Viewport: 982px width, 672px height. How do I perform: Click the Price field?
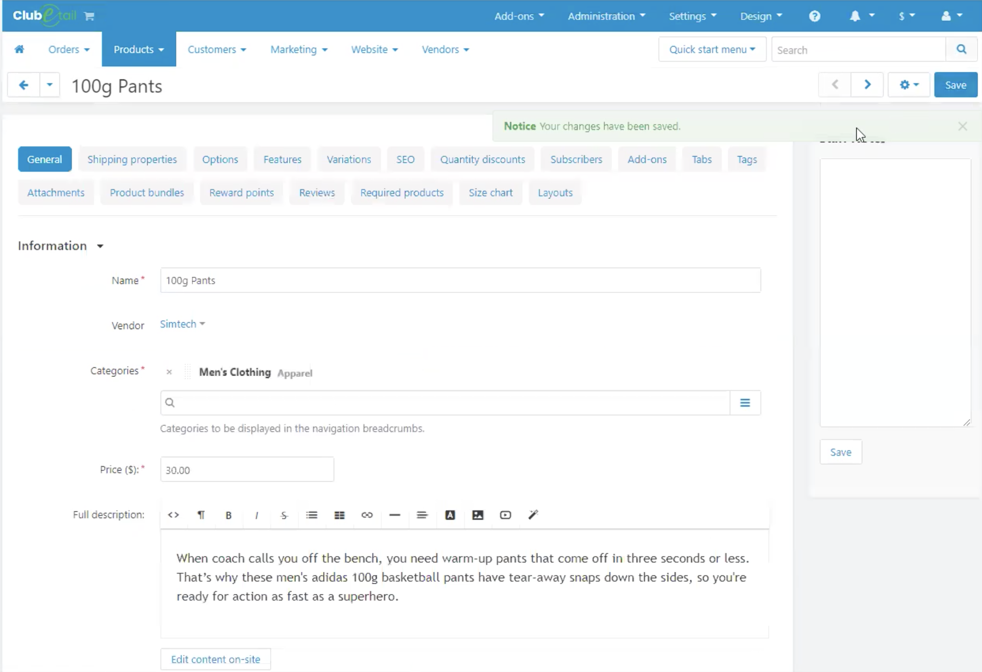tap(247, 470)
